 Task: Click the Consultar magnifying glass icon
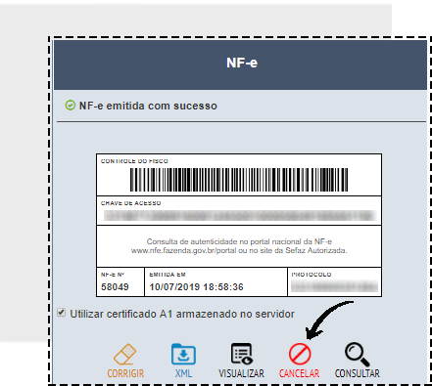pyautogui.click(x=357, y=354)
